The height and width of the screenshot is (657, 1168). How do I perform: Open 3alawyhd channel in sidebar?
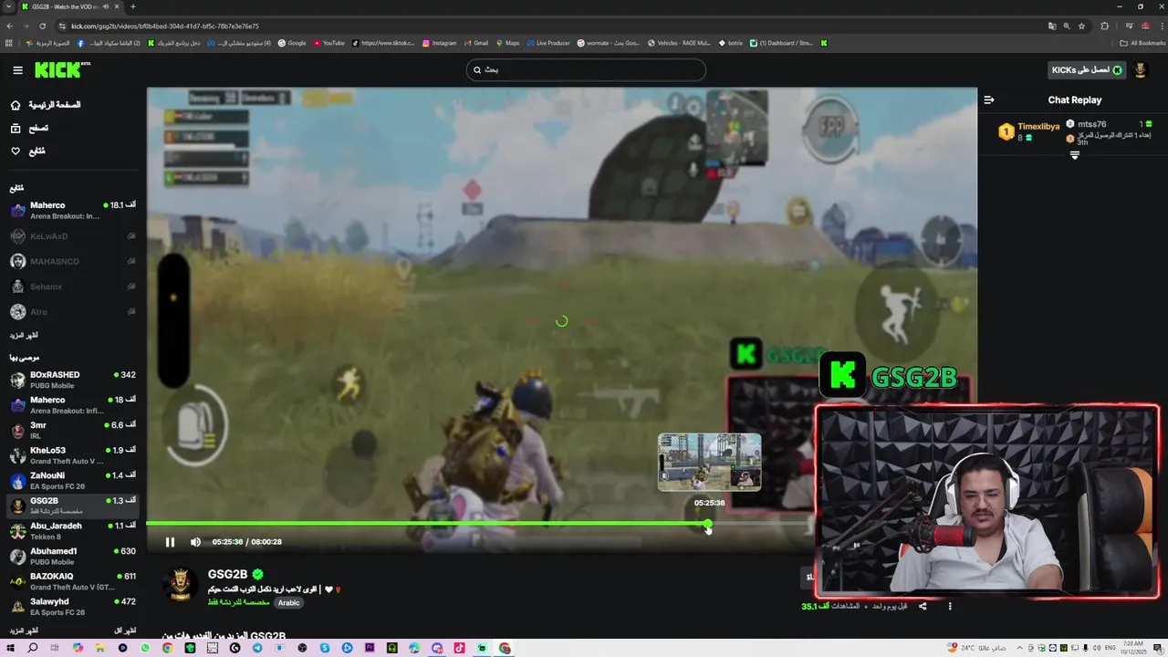73,607
